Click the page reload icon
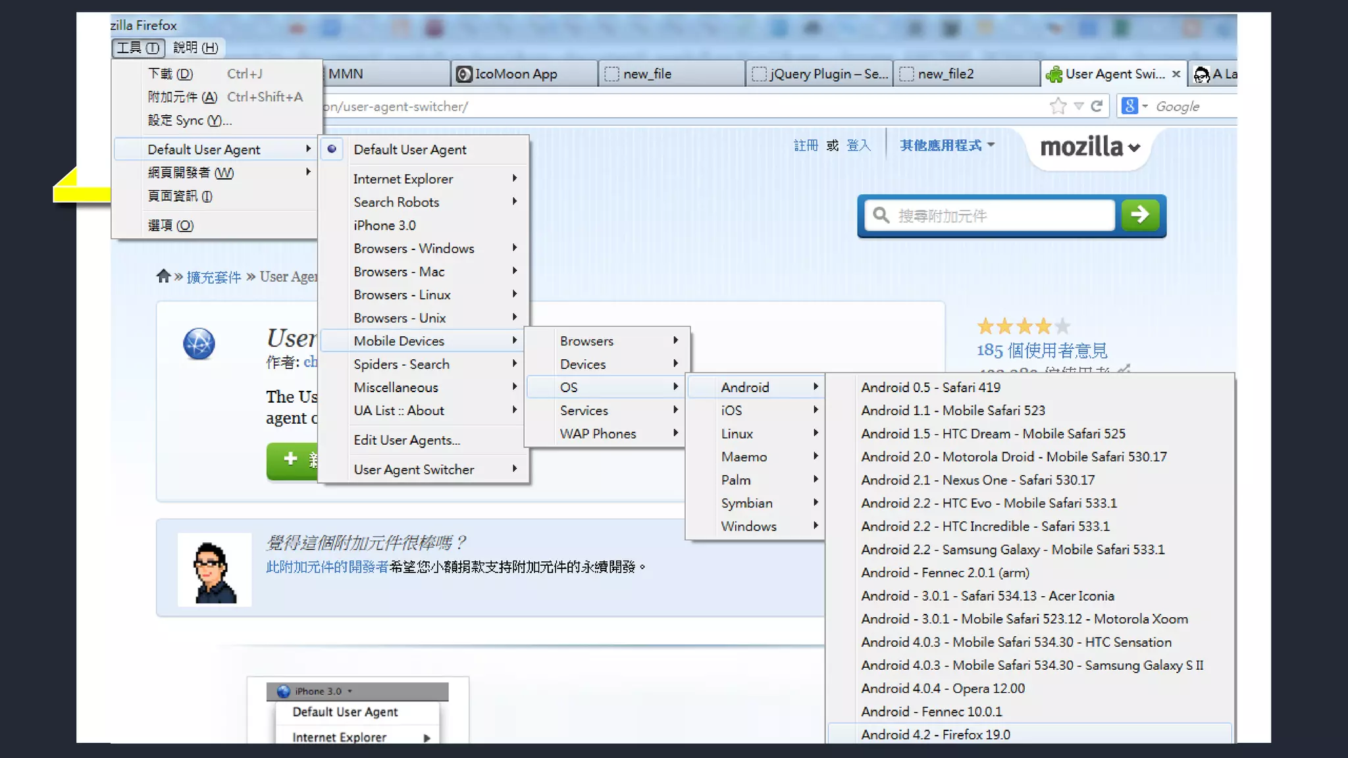Viewport: 1348px width, 758px height. [1097, 106]
